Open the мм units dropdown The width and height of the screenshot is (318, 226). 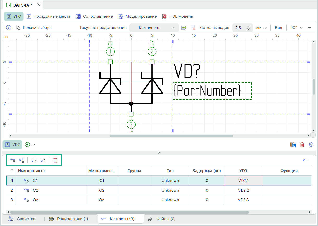[x=261, y=28]
